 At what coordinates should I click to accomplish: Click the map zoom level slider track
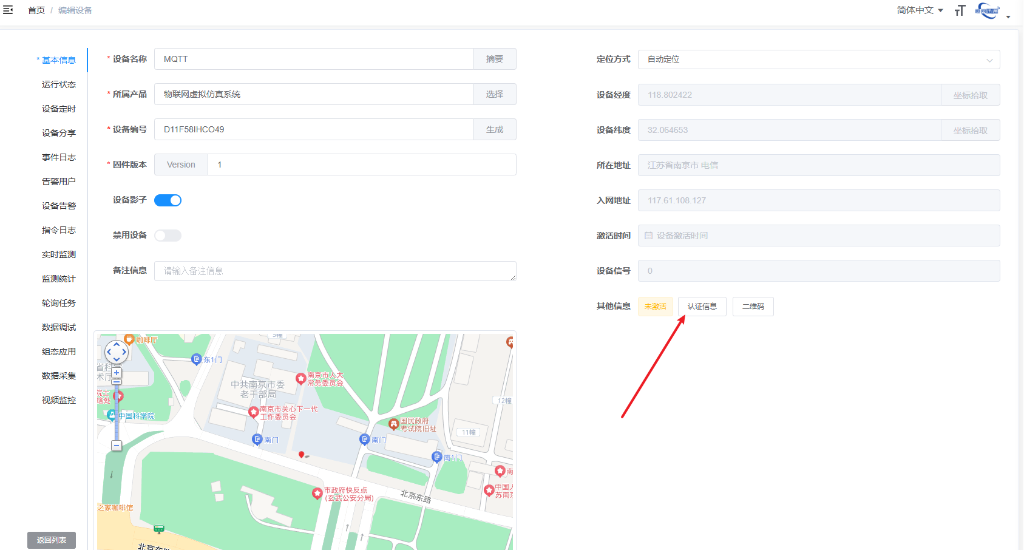coord(117,413)
